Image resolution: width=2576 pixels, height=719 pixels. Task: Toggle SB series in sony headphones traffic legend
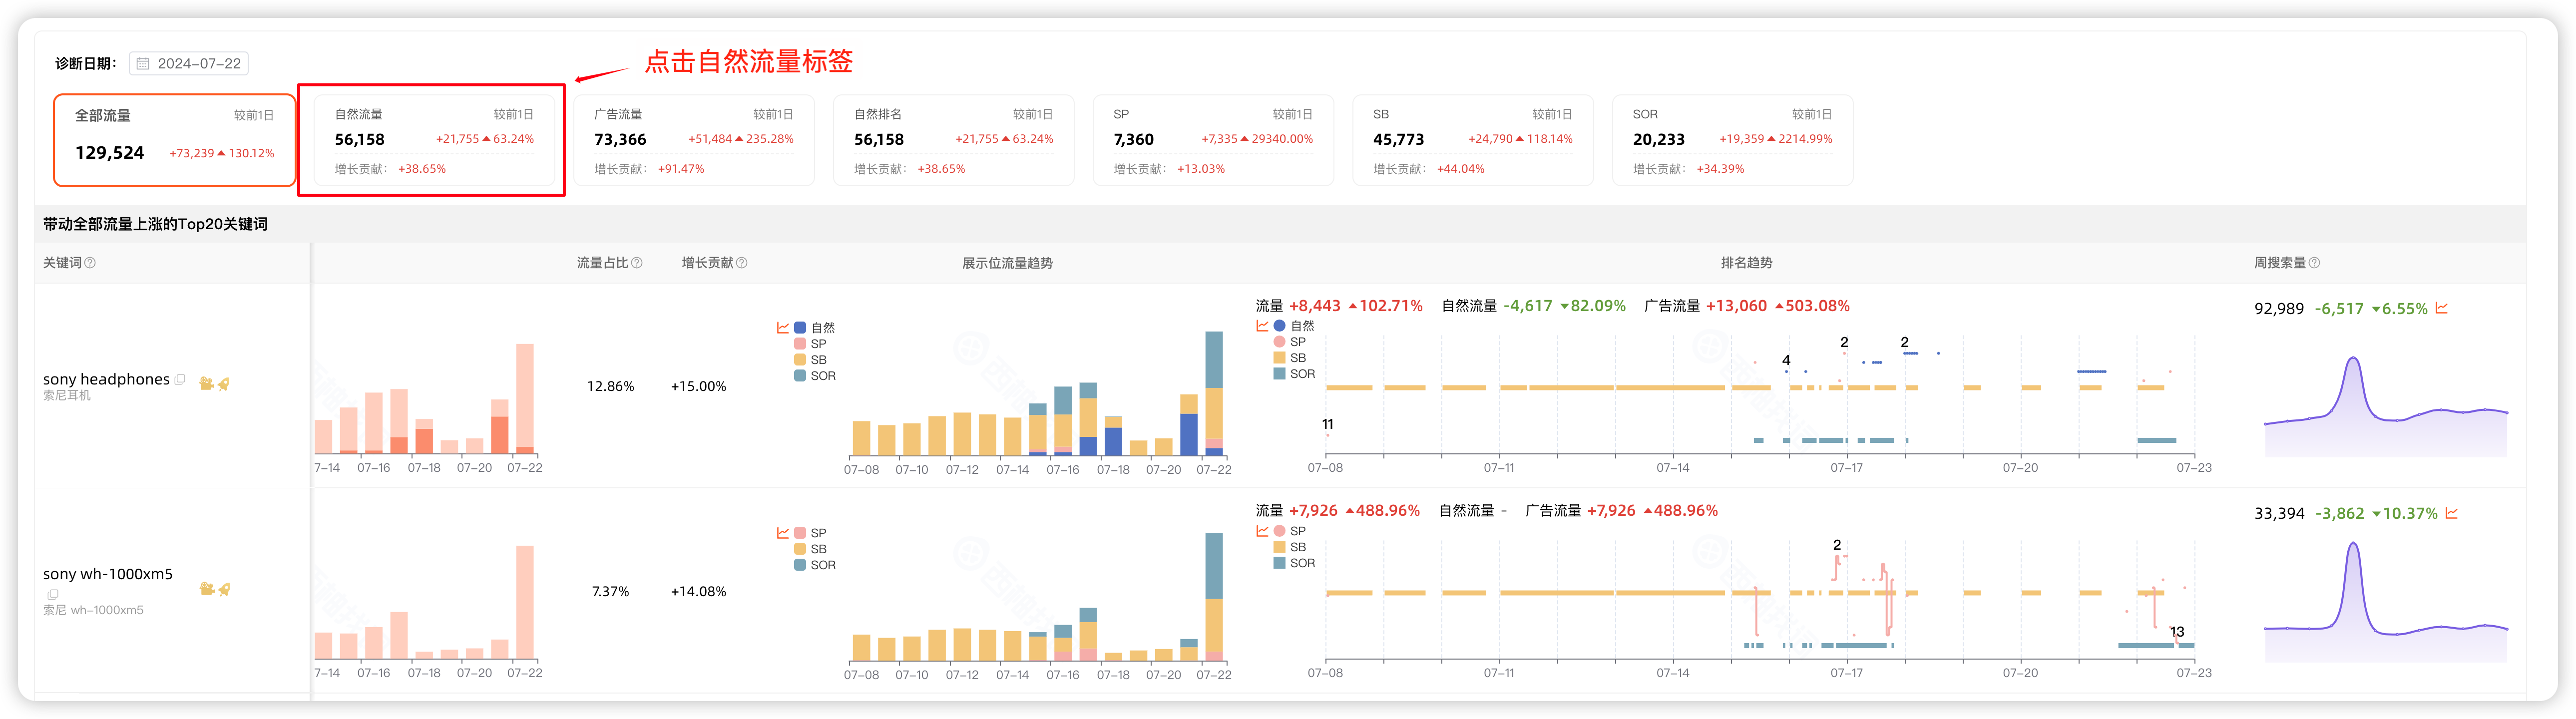pyautogui.click(x=810, y=360)
